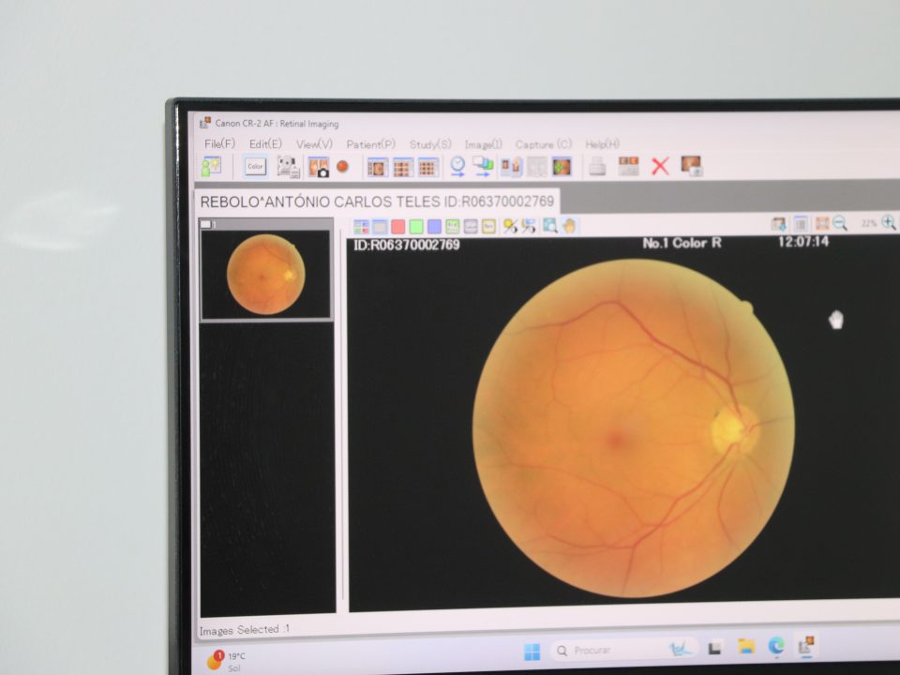
Task: Select the hand pan tool
Action: [570, 226]
